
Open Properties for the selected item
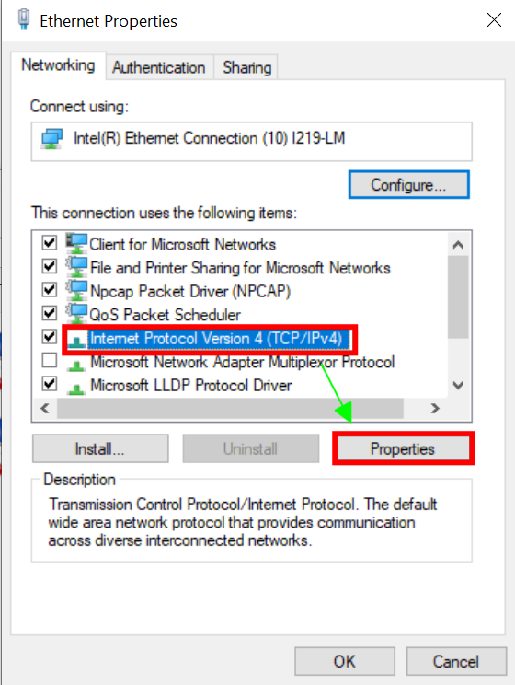403,448
